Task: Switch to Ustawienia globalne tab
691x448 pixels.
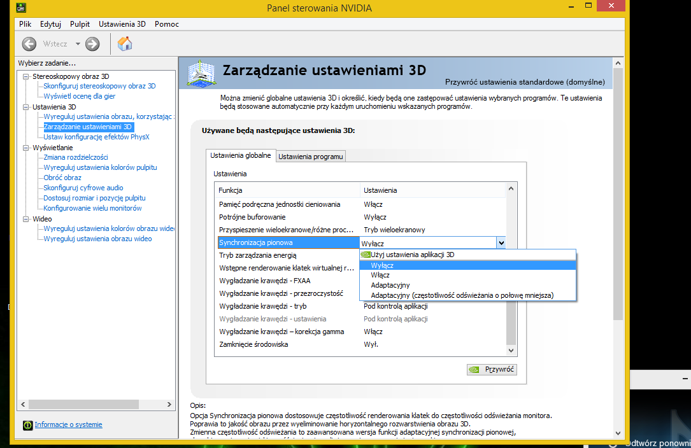Action: [241, 155]
